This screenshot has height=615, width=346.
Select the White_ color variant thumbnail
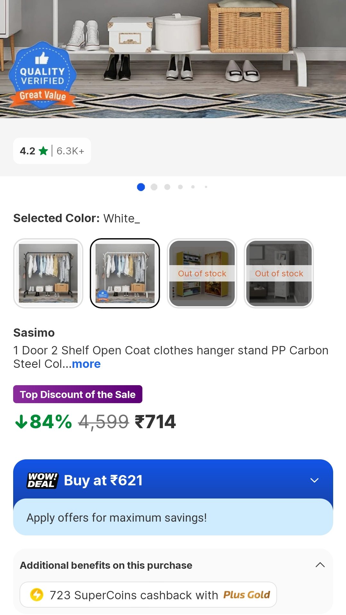pyautogui.click(x=125, y=273)
